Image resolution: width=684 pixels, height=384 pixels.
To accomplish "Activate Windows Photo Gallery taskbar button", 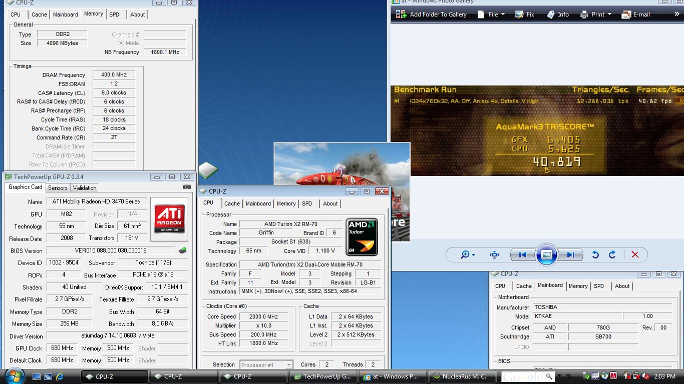I will (392, 376).
